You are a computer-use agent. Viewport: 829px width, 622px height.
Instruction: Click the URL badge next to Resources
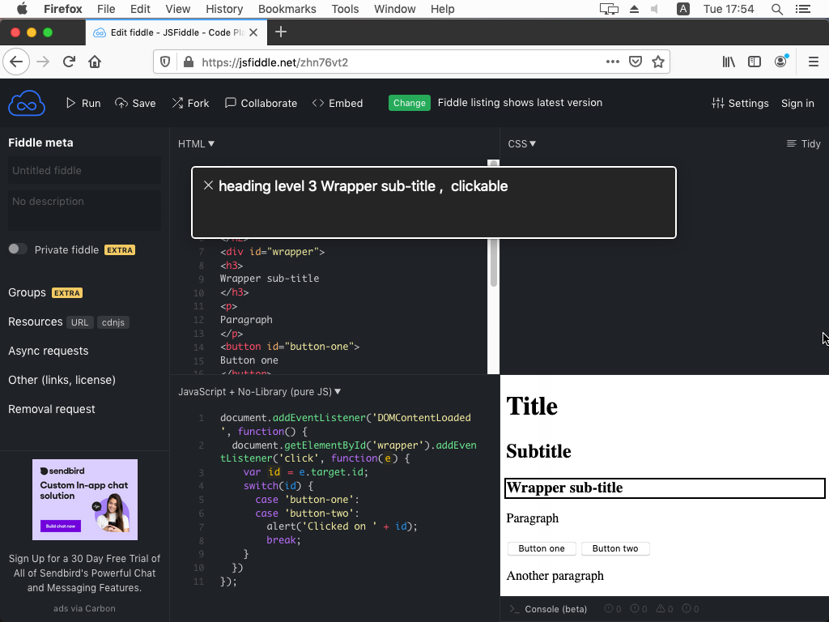point(80,322)
